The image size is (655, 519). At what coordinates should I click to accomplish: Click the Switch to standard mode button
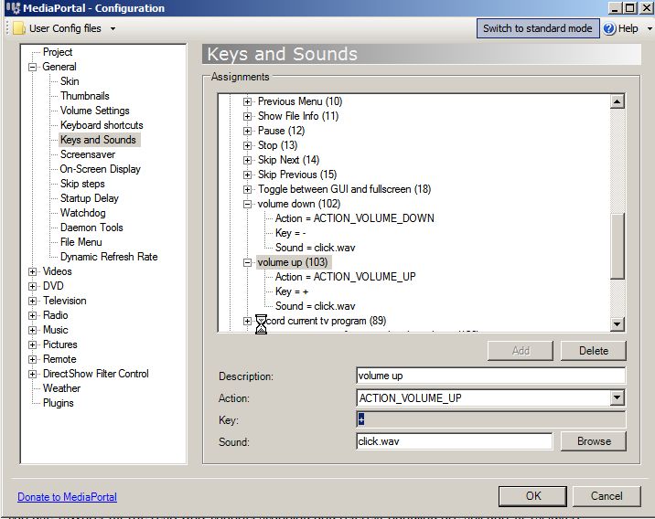(538, 28)
